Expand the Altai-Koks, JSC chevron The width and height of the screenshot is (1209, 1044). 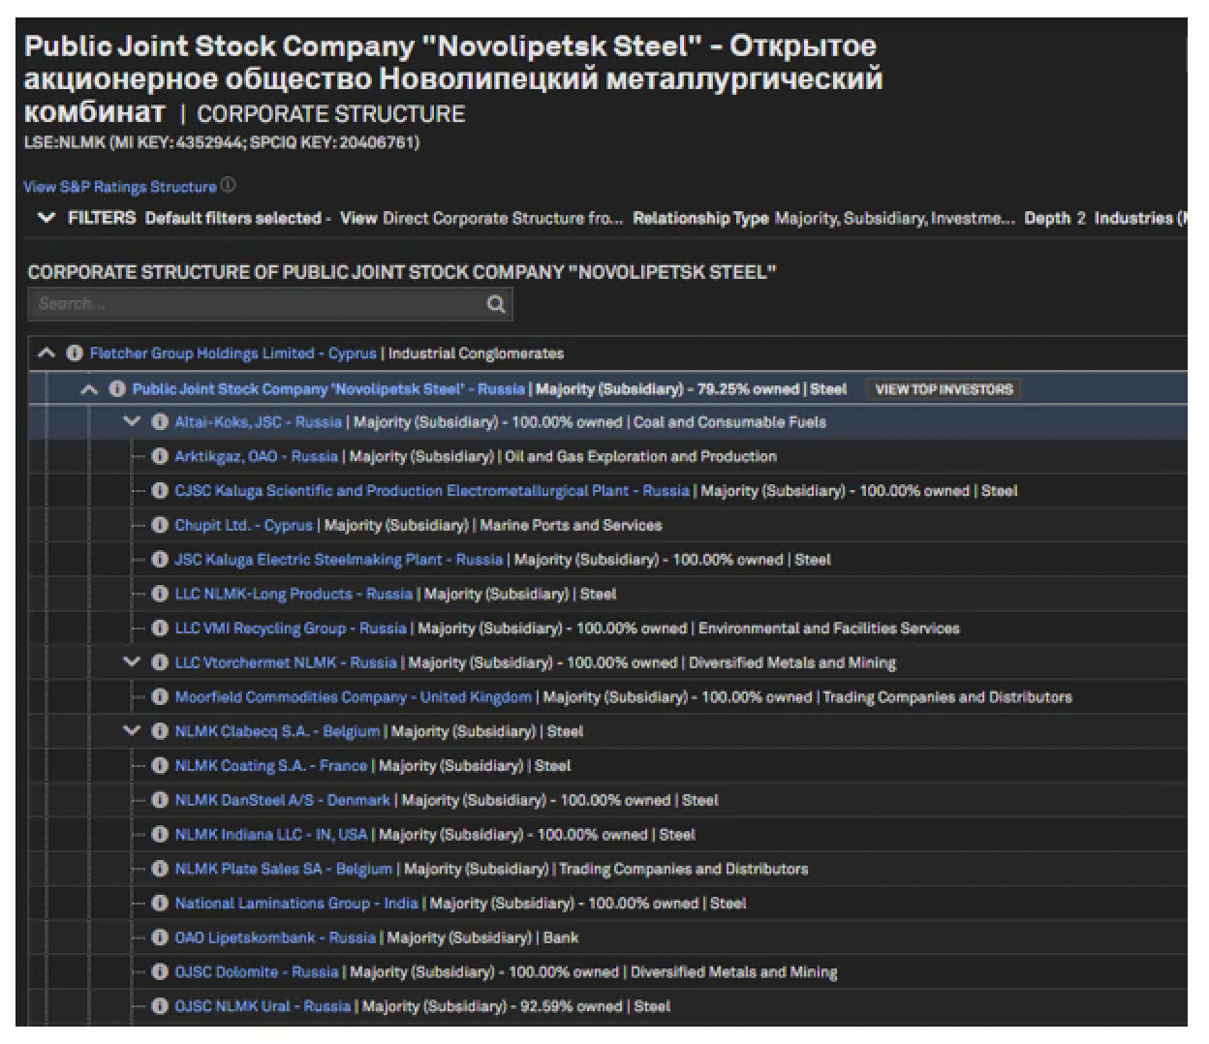(132, 422)
